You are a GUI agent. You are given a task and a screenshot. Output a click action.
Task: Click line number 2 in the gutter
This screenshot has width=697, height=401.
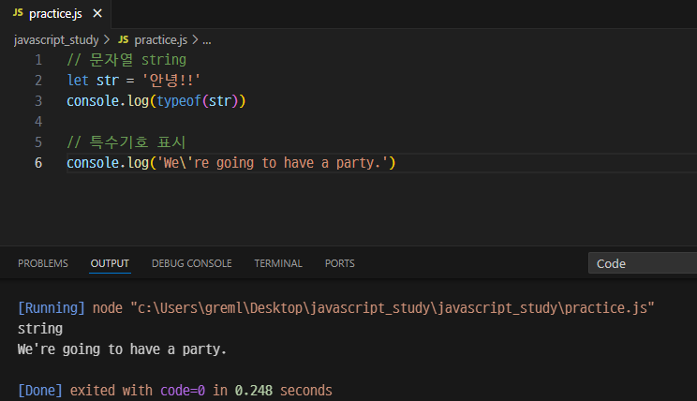click(38, 81)
